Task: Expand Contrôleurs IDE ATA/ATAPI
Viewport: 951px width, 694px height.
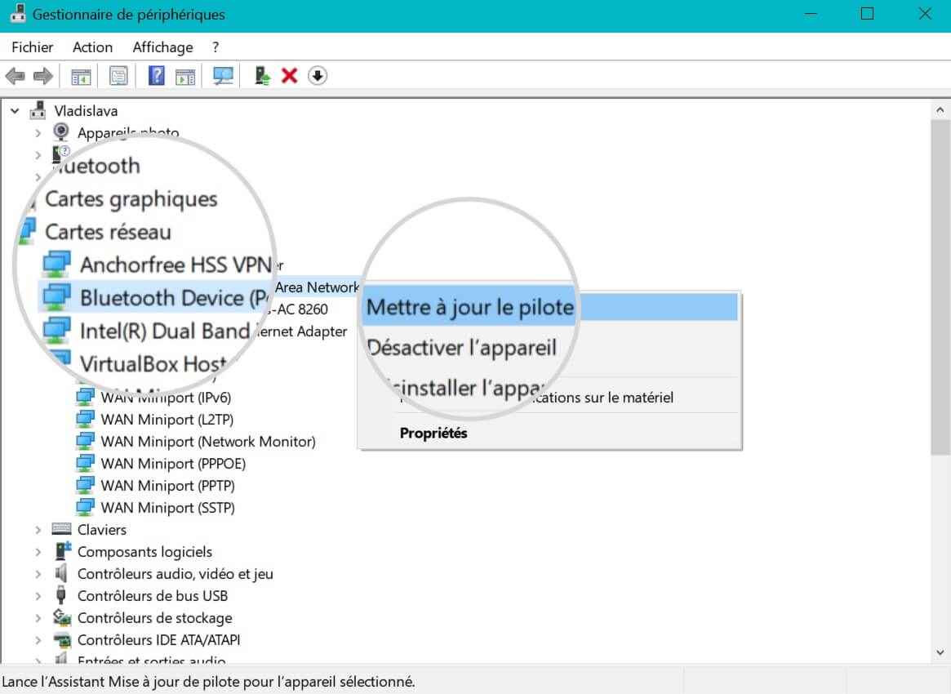Action: click(x=38, y=640)
